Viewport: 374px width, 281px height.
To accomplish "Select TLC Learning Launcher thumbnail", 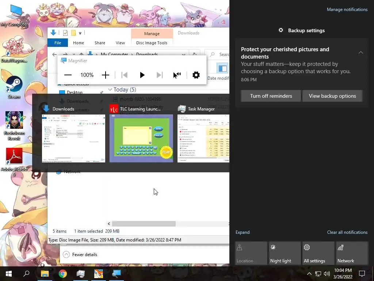I will [141, 139].
